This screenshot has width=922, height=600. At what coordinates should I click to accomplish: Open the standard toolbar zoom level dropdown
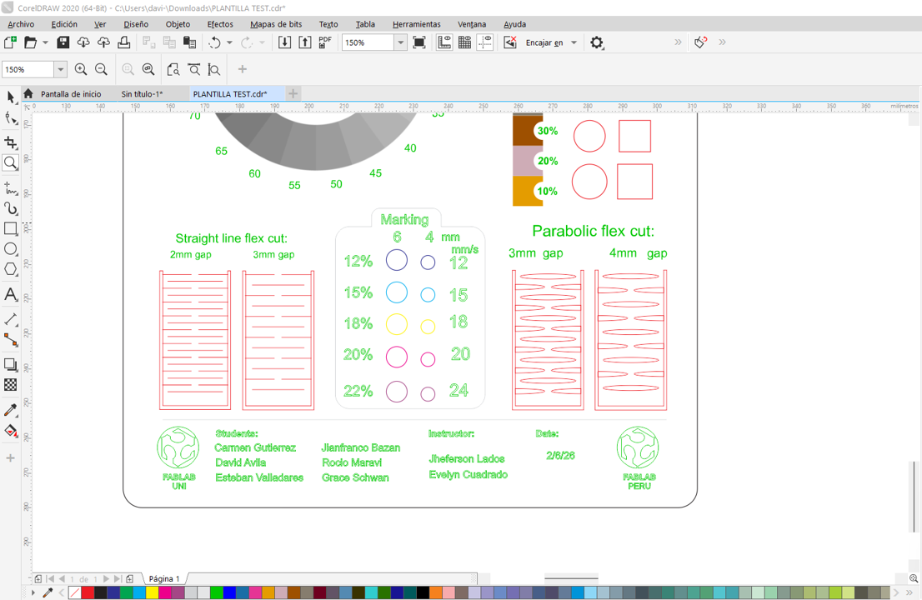pyautogui.click(x=400, y=42)
